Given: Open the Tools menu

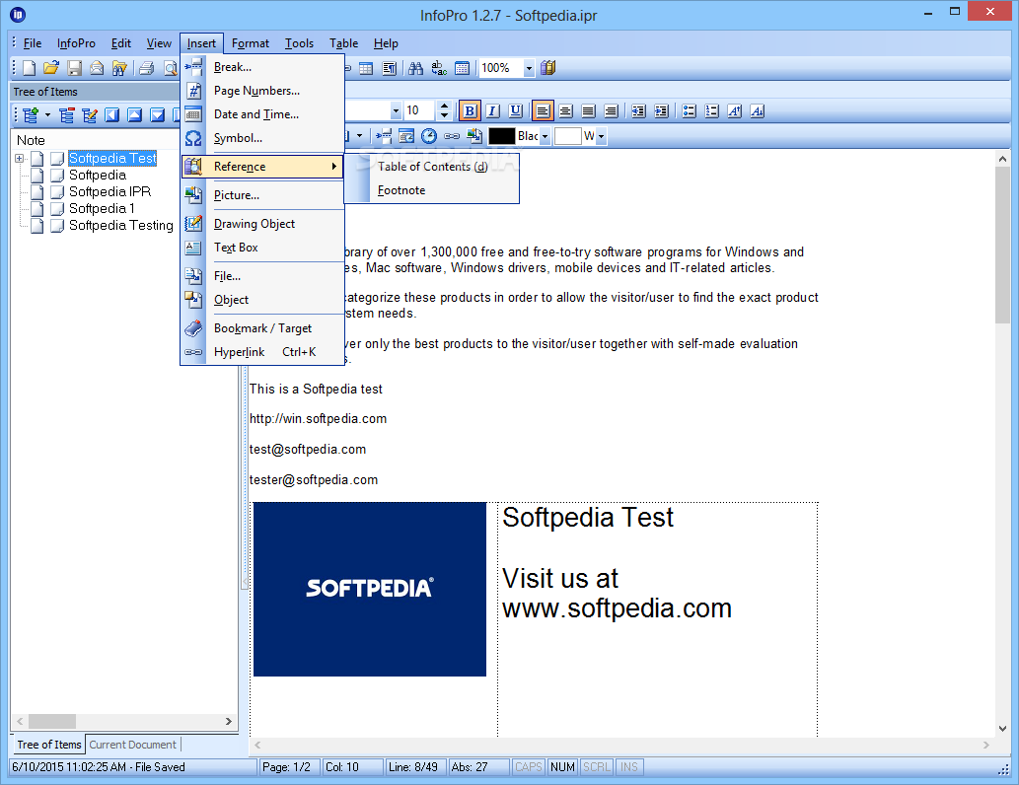Looking at the screenshot, I should click(299, 43).
